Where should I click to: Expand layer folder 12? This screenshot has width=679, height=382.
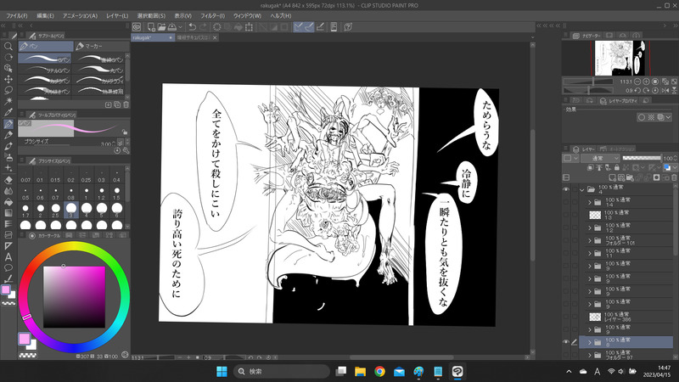click(x=589, y=228)
